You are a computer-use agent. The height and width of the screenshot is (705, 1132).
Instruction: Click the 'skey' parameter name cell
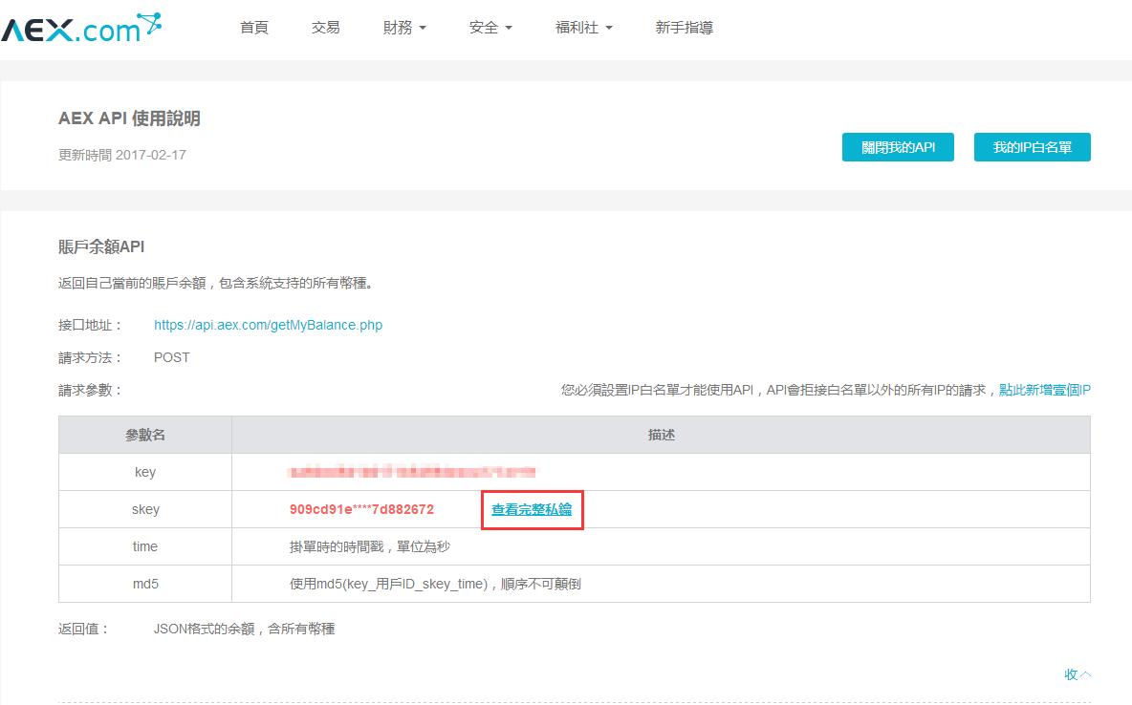tap(145, 509)
